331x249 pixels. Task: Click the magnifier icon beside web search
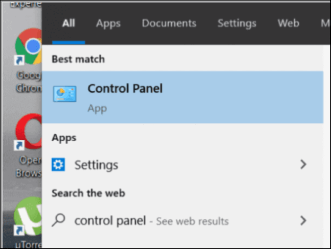click(58, 220)
